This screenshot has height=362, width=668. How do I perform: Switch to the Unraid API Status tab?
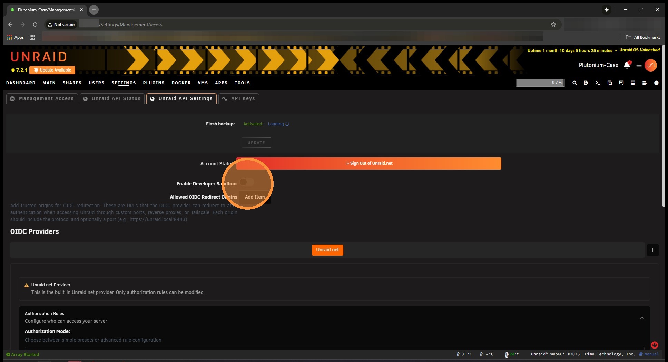112,99
